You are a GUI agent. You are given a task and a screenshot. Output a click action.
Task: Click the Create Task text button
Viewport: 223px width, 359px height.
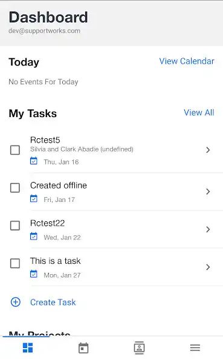click(53, 302)
